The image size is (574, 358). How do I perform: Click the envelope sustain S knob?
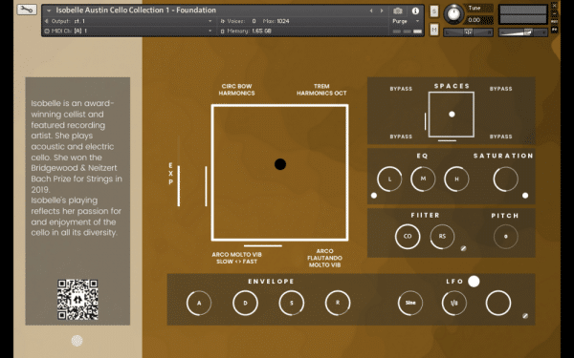pos(292,303)
